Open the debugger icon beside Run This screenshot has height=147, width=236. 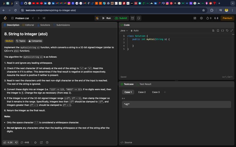pyautogui.click(x=97, y=18)
